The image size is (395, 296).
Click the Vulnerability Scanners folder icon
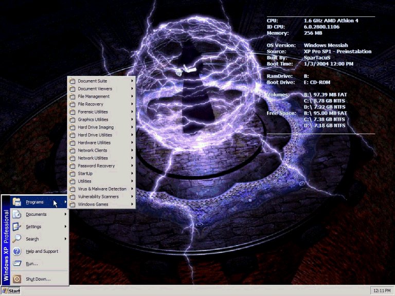tap(73, 197)
